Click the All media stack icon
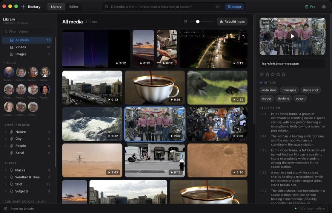 (12, 40)
